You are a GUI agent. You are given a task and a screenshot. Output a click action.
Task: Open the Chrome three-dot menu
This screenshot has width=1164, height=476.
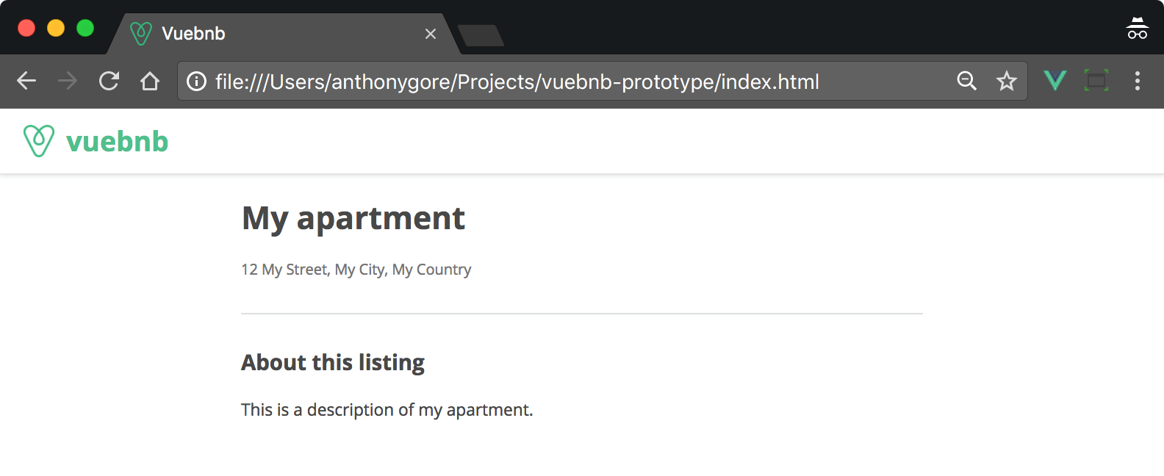(x=1138, y=81)
